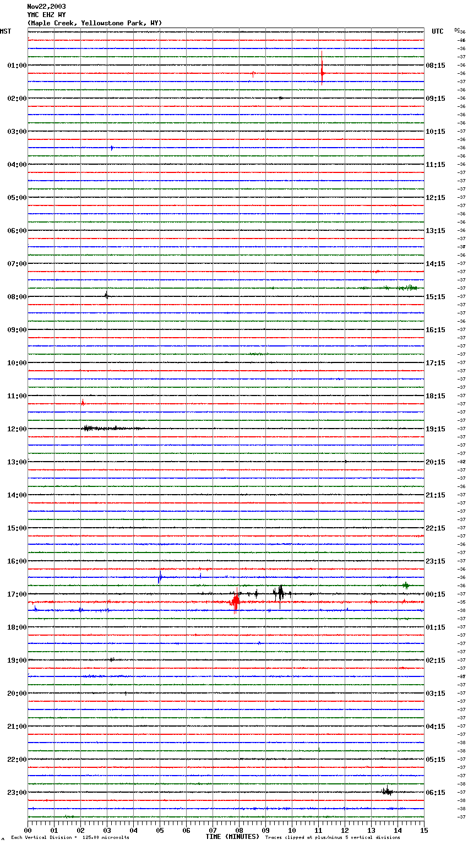This screenshot has height=845, width=468.
Task: Click the 01:00 MST hour label
Action: [17, 66]
